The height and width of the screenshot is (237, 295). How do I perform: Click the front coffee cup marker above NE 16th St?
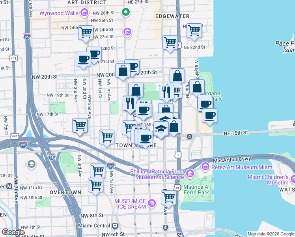(x=144, y=110)
